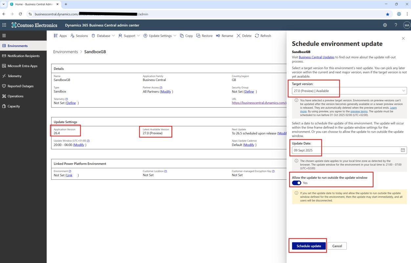Click the settings gear icon in header
The width and height of the screenshot is (411, 263).
pyautogui.click(x=385, y=25)
